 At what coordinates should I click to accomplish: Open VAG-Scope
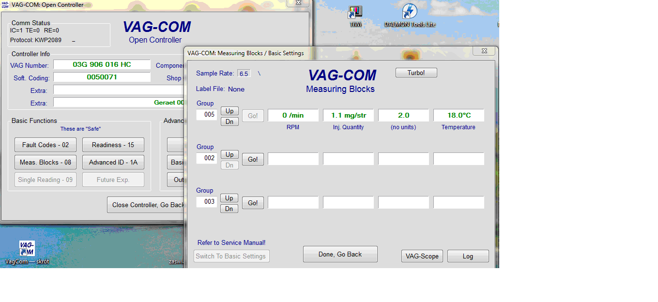[x=422, y=257]
